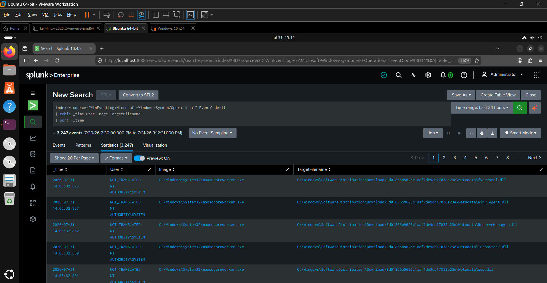Click Create Table View button

click(x=498, y=95)
